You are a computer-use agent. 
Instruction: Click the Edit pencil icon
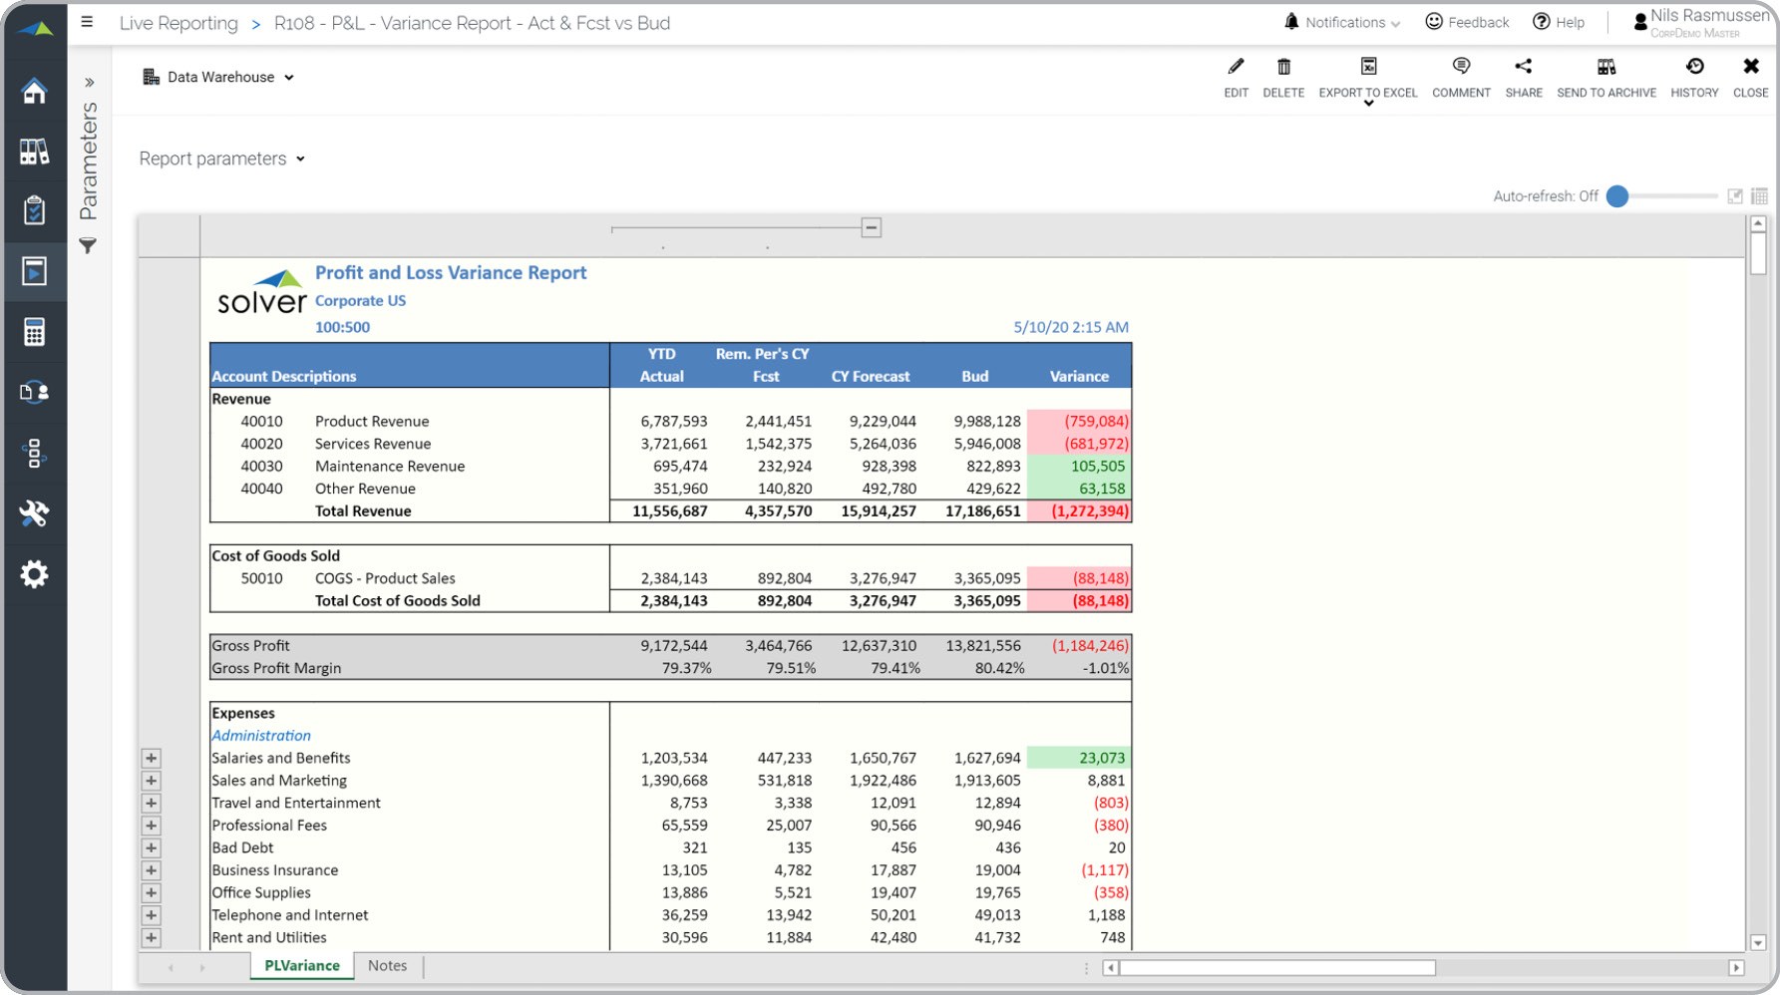(1236, 68)
